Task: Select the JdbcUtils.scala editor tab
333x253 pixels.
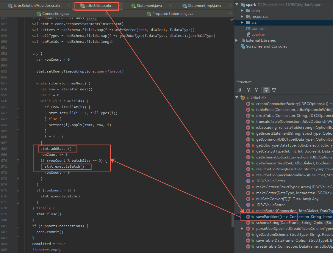Action: (98, 6)
